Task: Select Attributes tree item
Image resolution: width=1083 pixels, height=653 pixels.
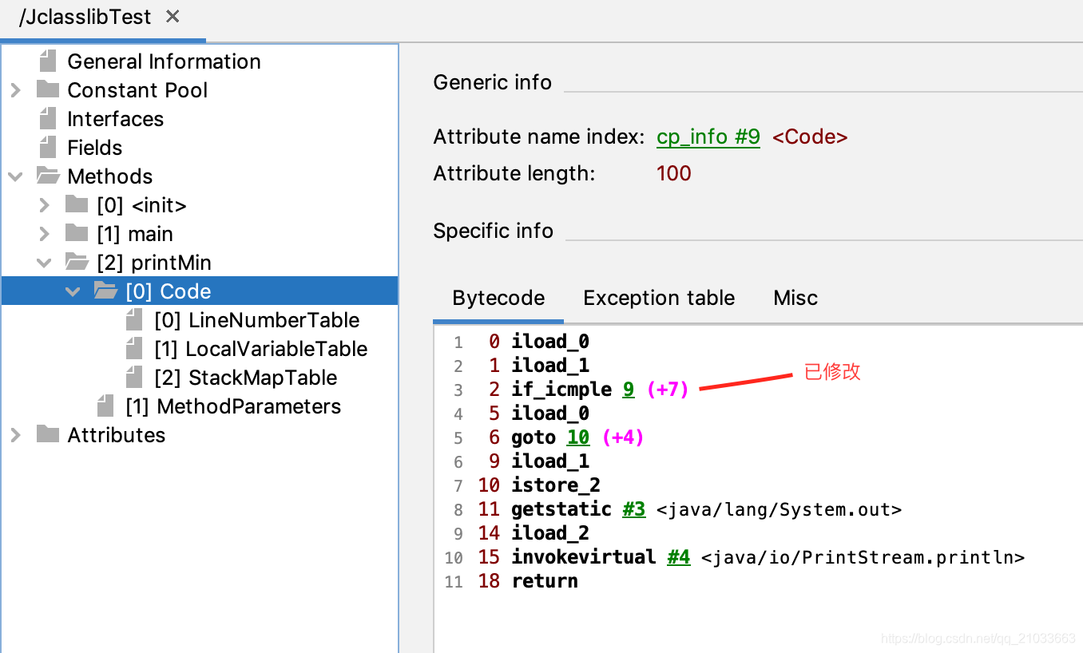Action: pyautogui.click(x=116, y=435)
